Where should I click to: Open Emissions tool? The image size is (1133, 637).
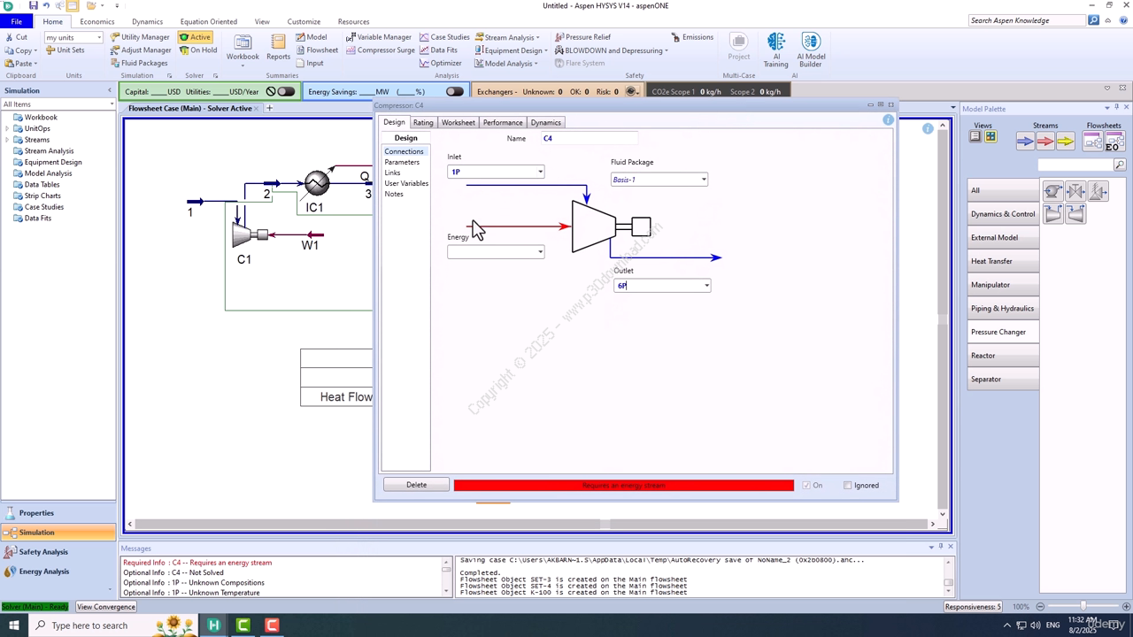click(x=692, y=37)
